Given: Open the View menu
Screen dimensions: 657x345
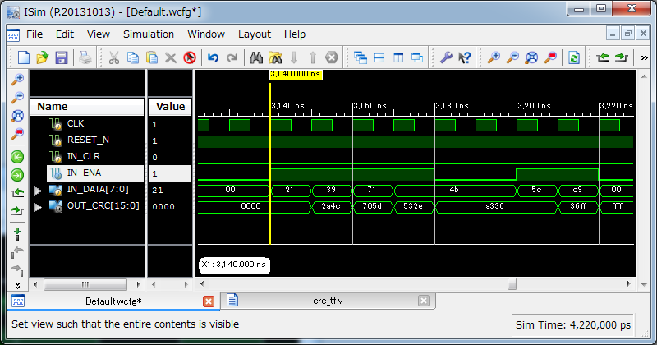Looking at the screenshot, I should [98, 34].
